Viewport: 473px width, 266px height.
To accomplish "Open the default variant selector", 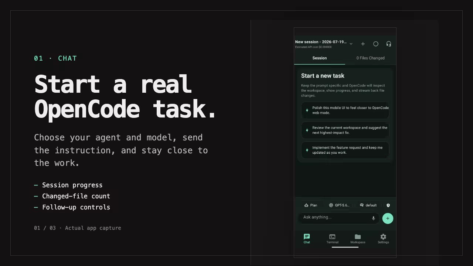I will [368, 205].
